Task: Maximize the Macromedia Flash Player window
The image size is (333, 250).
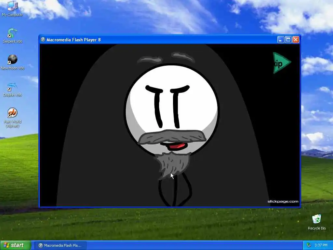Action: tap(288, 39)
